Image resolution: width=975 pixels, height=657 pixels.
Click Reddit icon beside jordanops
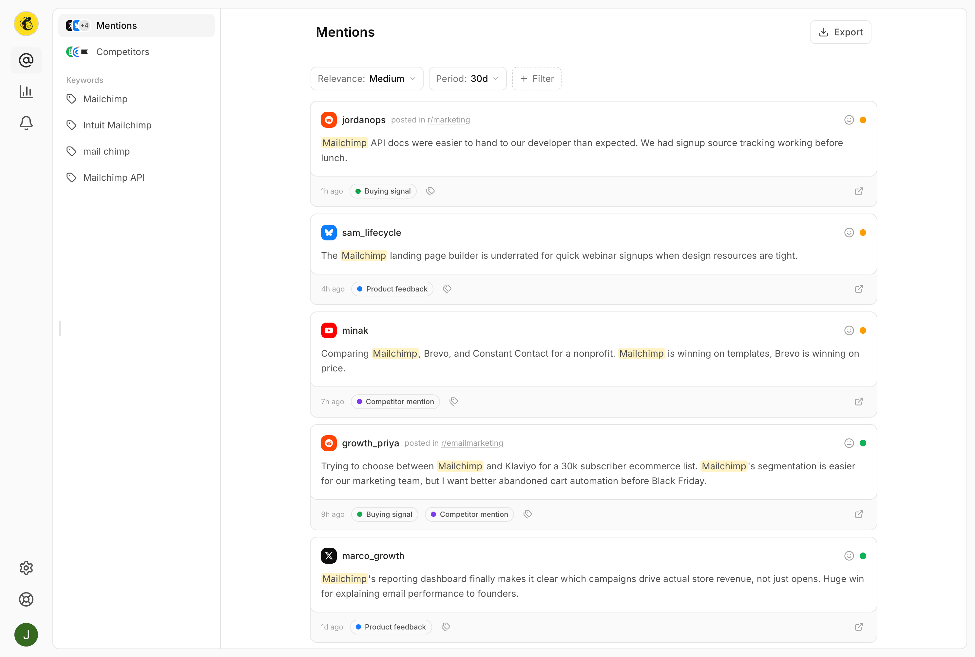[x=329, y=120]
